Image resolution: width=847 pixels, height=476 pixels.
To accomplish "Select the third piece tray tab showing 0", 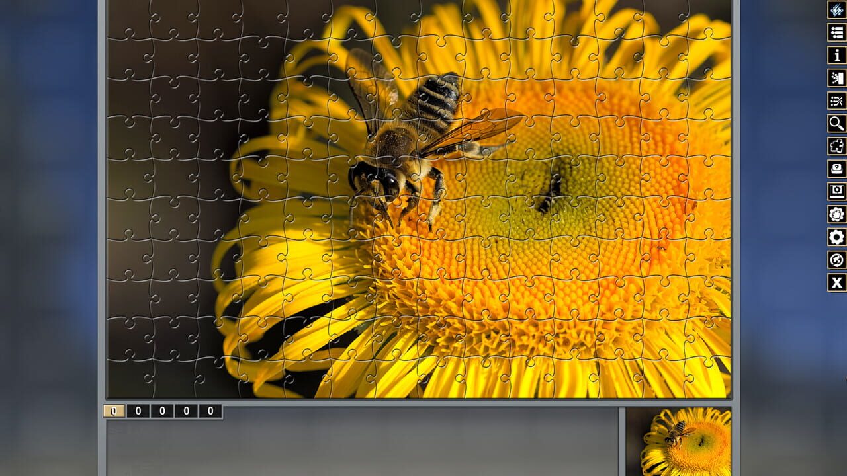I will (162, 411).
